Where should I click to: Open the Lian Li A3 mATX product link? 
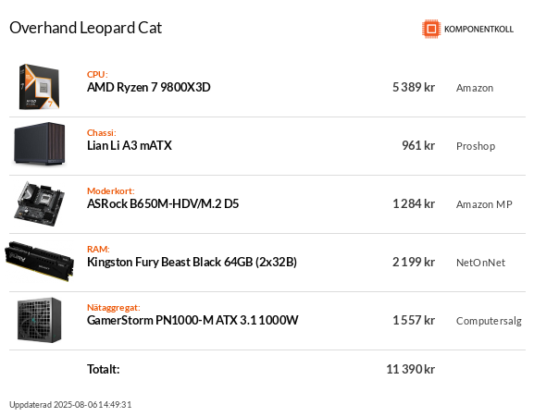click(129, 145)
